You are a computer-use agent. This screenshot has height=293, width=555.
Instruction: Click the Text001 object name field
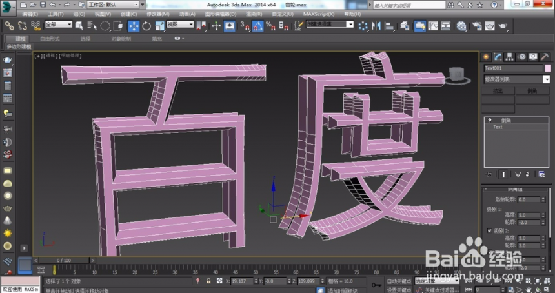click(x=513, y=68)
